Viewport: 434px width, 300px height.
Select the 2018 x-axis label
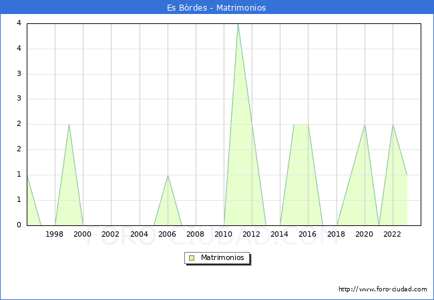(337, 234)
